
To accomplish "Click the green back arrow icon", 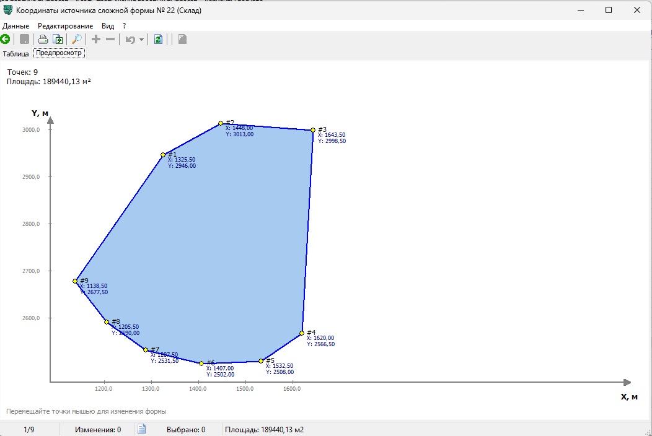I will (x=5, y=40).
